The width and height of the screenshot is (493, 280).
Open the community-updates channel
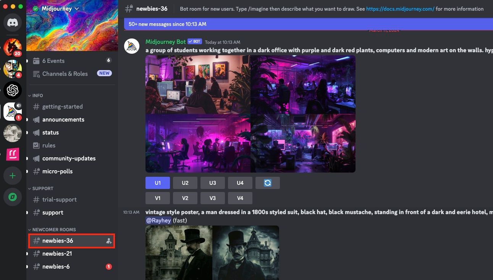[72, 158]
